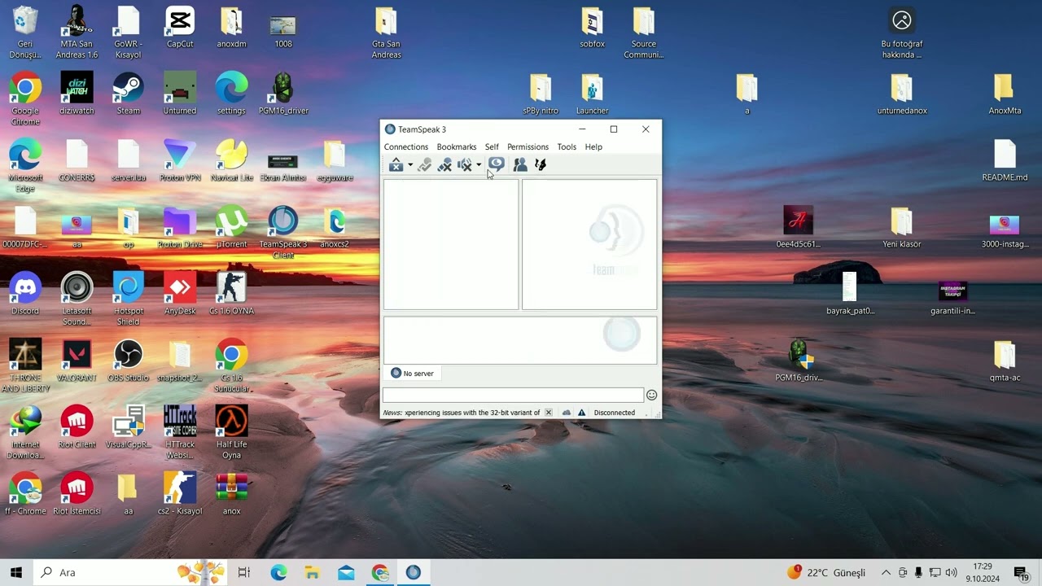1042x586 pixels.
Task: Open the Hotspot Shield desktop icon
Action: 128,299
